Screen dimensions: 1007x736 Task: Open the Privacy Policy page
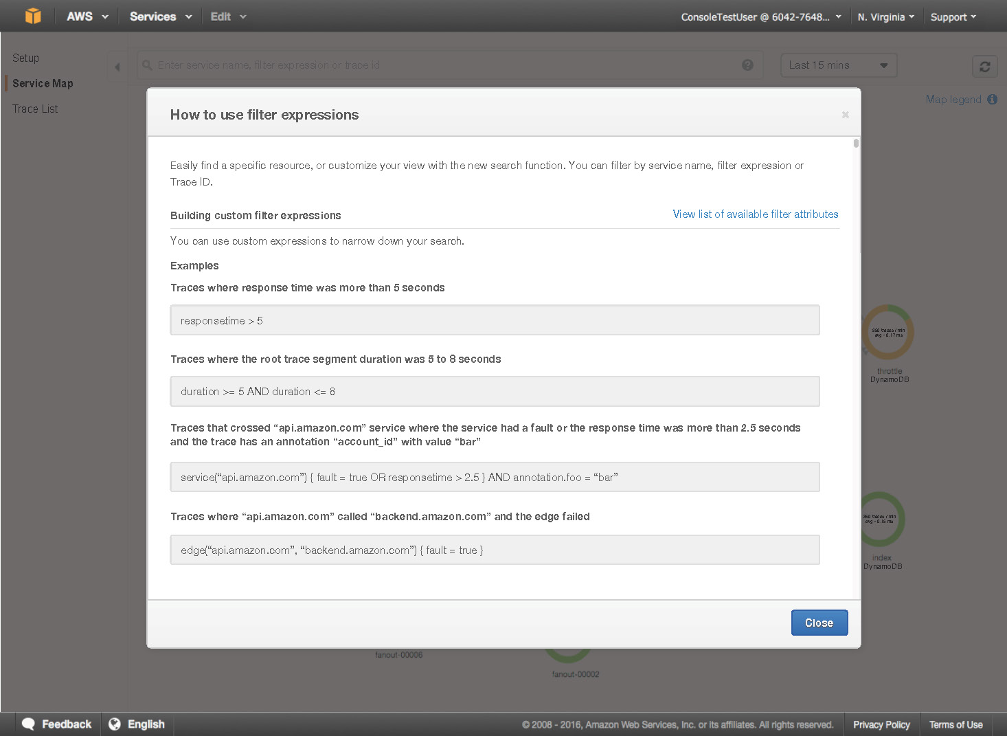coord(881,724)
